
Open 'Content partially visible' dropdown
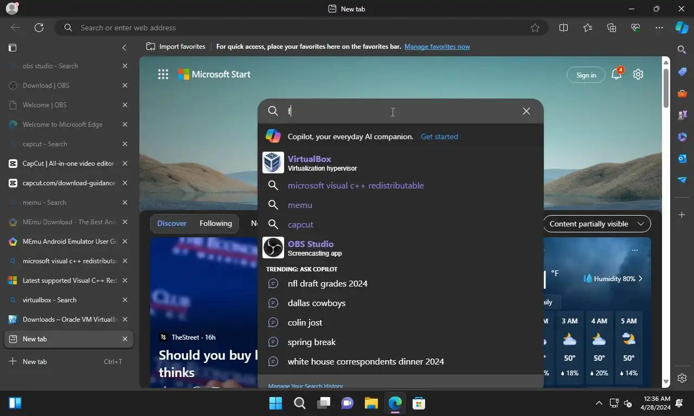(596, 224)
